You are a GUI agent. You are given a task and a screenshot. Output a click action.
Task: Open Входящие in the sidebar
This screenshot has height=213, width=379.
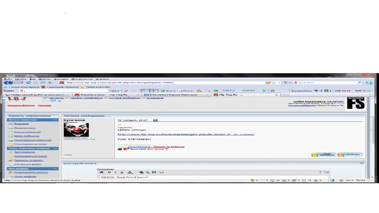click(x=22, y=124)
